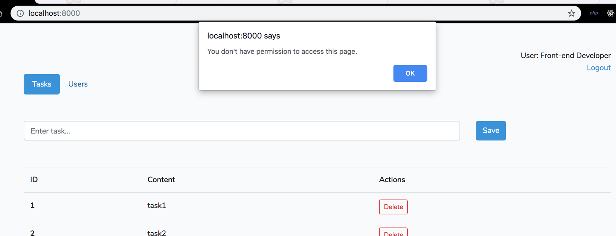Click the Save button
Viewport: 616px width, 236px height.
[x=491, y=131]
